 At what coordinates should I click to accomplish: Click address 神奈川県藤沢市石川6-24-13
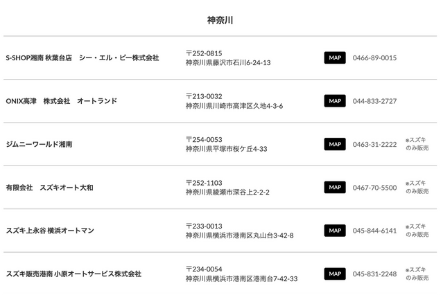(x=228, y=63)
